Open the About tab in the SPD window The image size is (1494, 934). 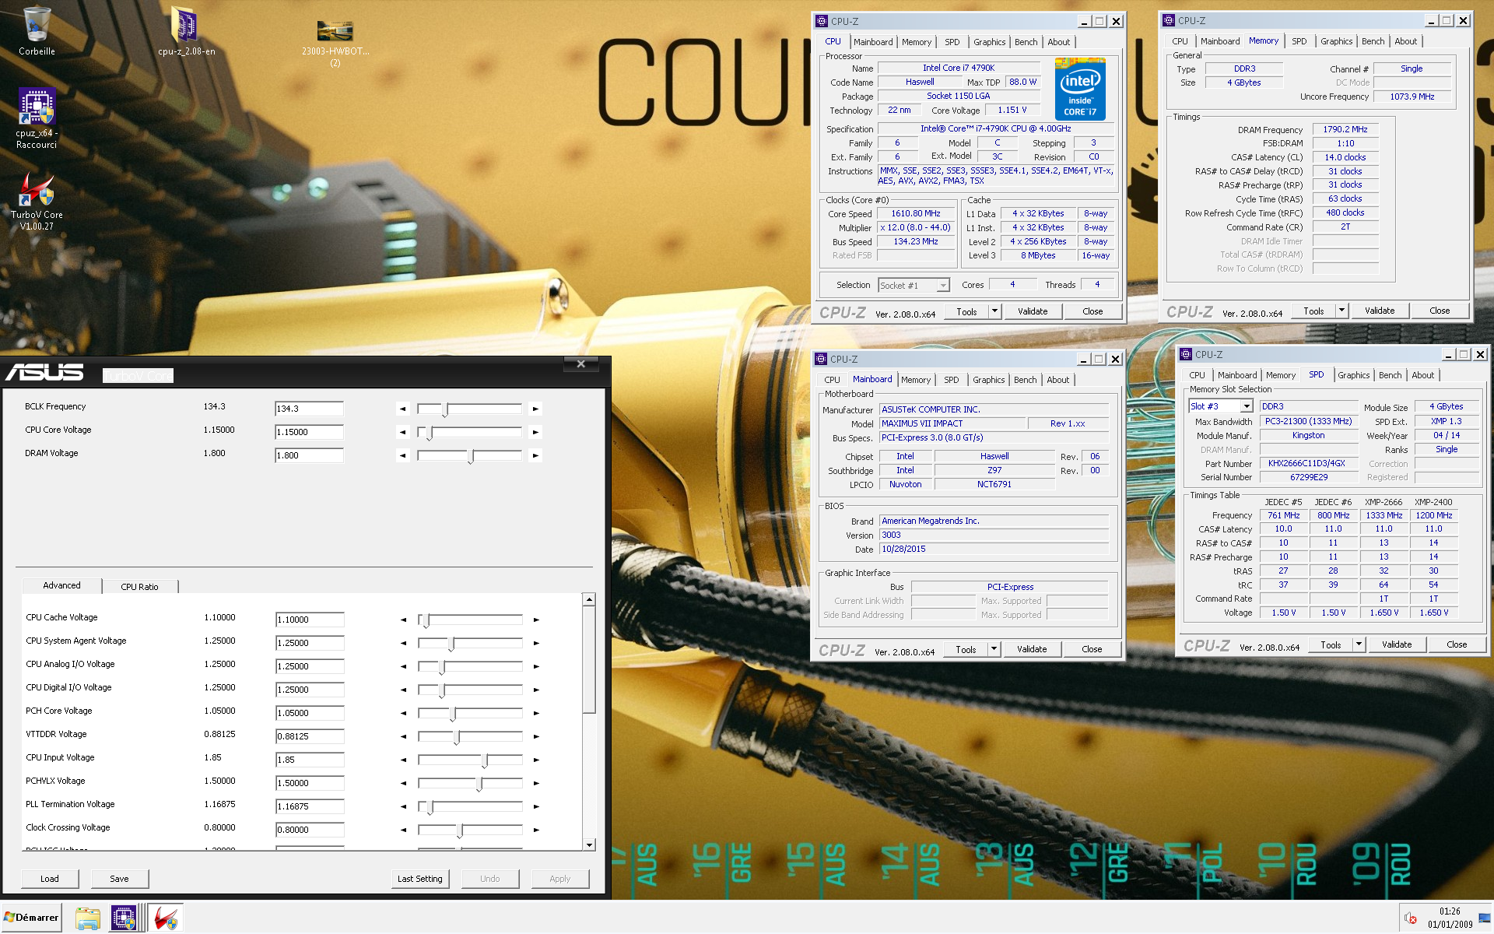[1422, 375]
